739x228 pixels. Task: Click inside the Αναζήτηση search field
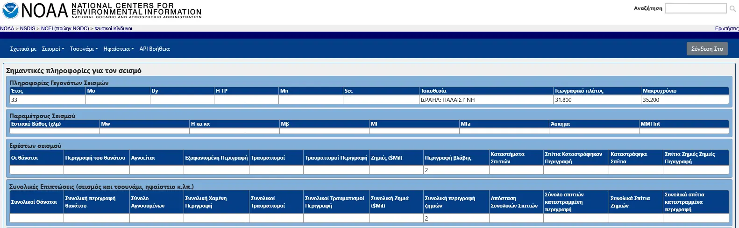pyautogui.click(x=695, y=8)
